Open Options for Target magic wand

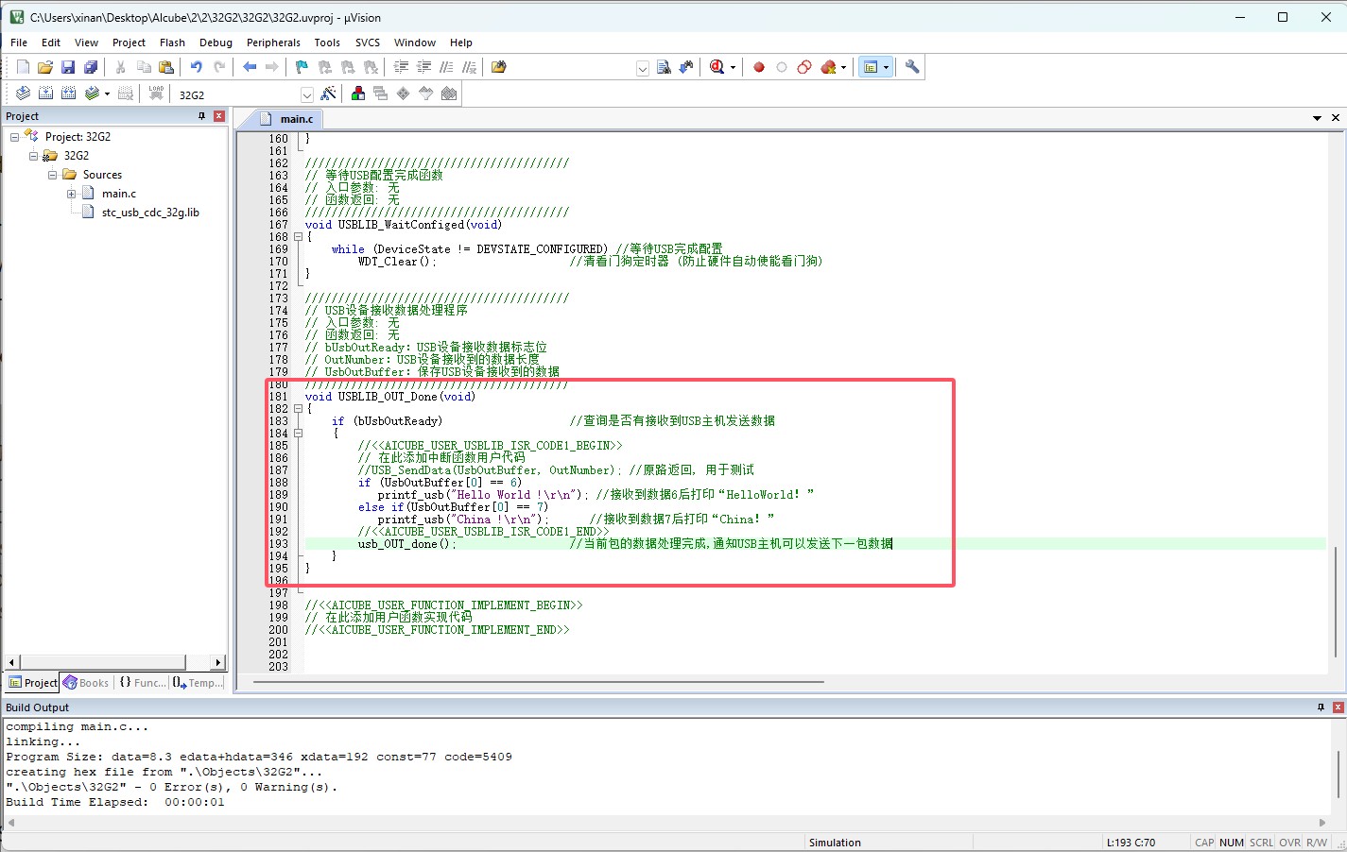328,94
